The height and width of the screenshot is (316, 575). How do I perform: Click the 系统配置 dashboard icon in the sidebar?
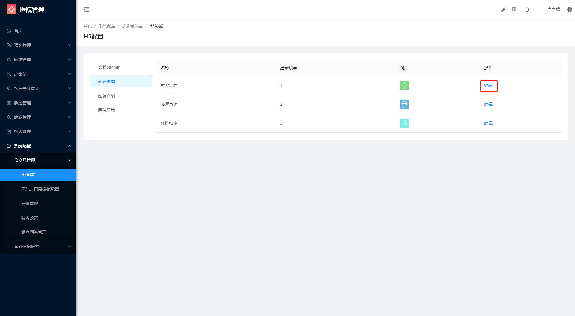tap(9, 146)
